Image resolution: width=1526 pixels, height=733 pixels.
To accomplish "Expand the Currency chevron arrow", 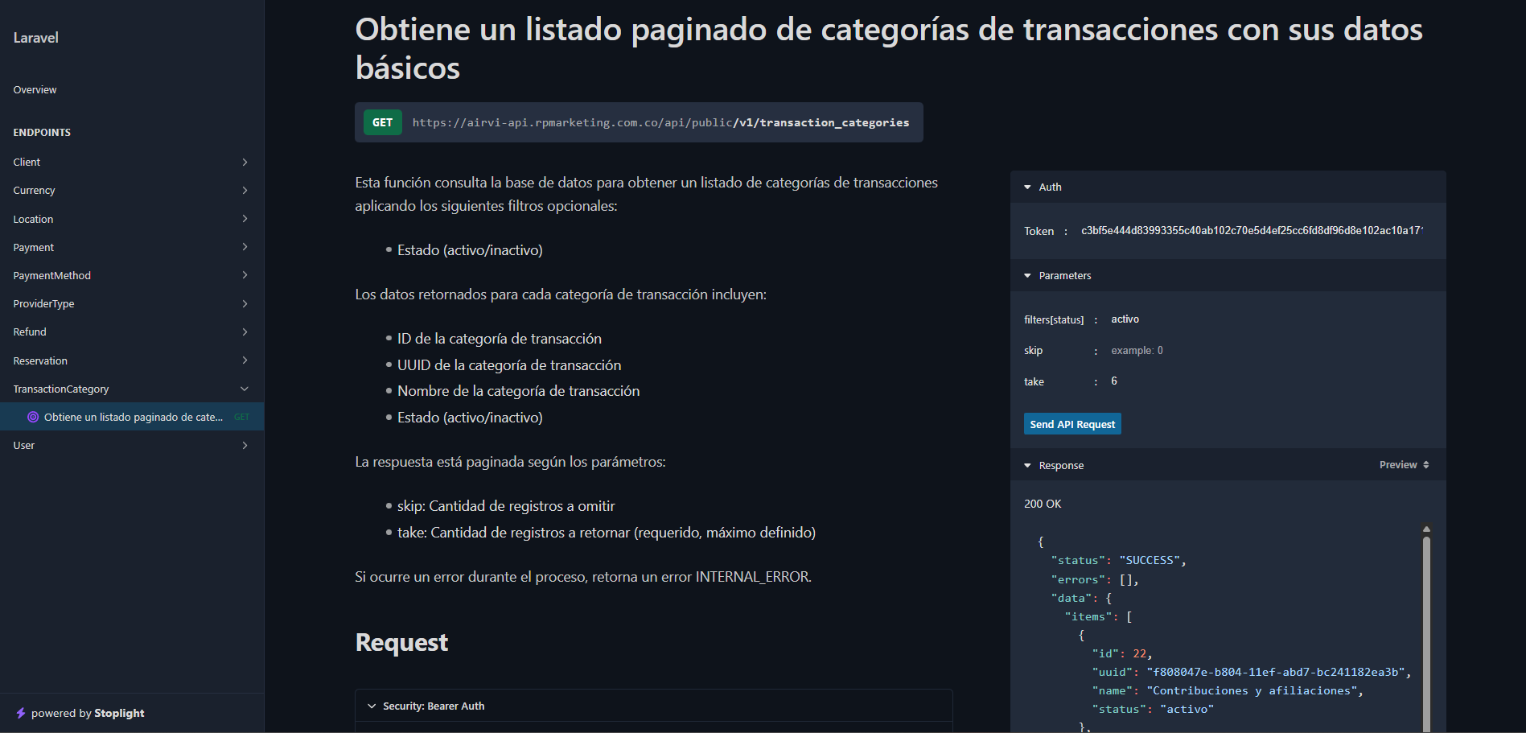I will click(245, 191).
